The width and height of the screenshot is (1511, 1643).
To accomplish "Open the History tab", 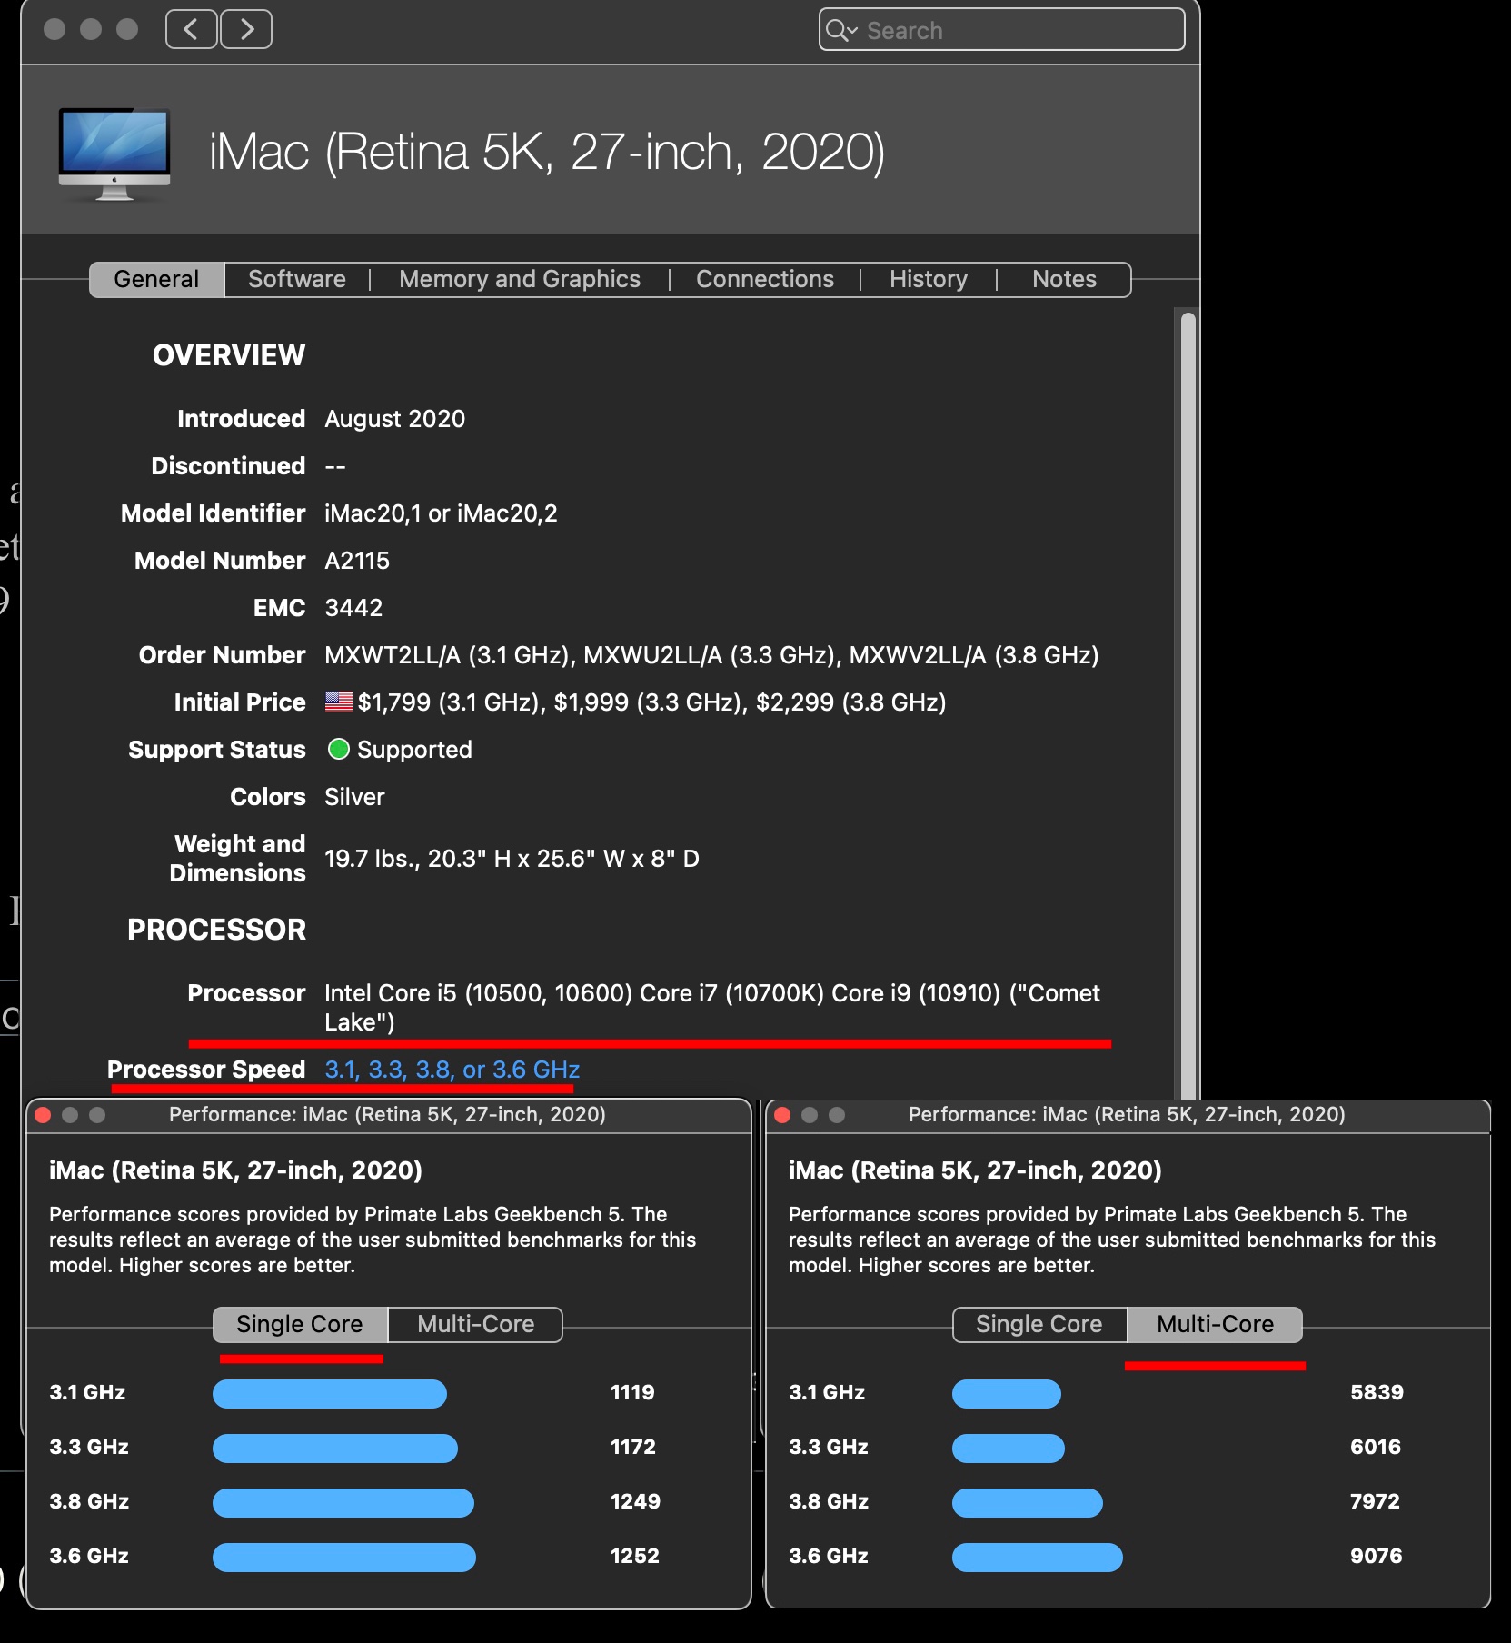I will pos(929,279).
